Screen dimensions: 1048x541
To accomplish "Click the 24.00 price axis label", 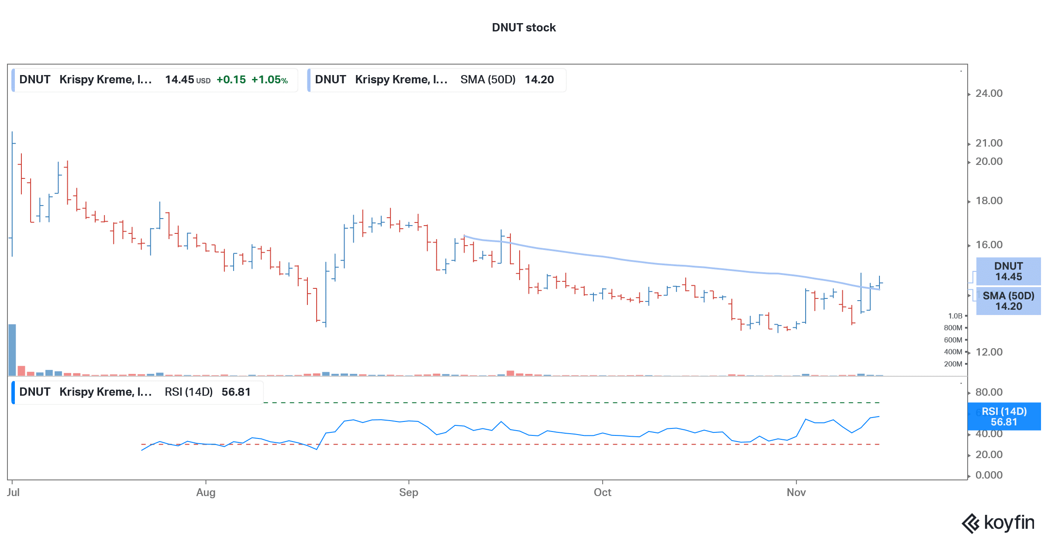I will 989,93.
